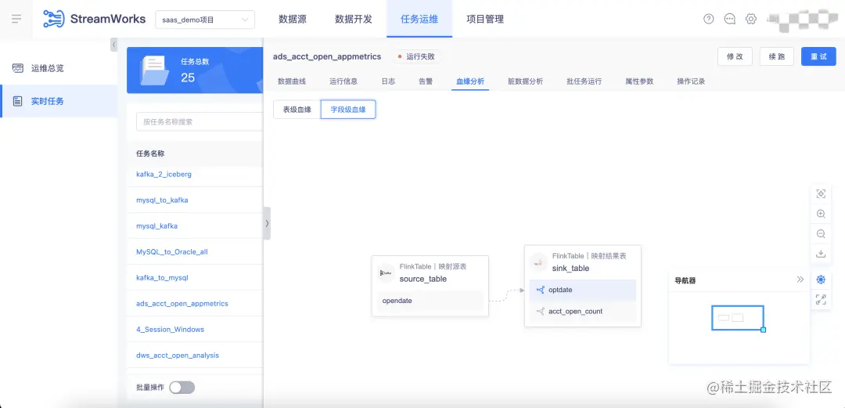Open the help question mark icon

(709, 19)
